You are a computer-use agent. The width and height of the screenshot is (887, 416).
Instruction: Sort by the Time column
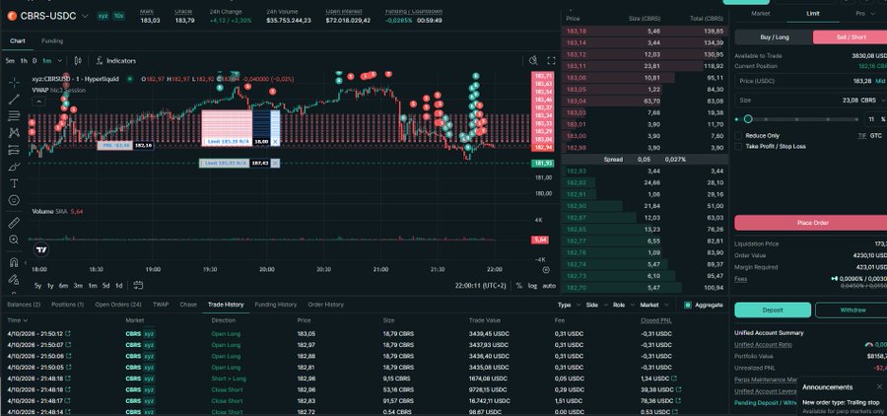pyautogui.click(x=17, y=320)
